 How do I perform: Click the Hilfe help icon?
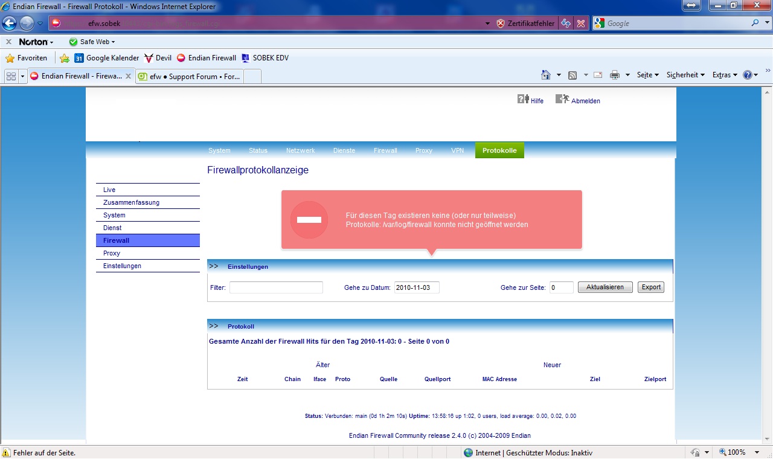(x=523, y=99)
